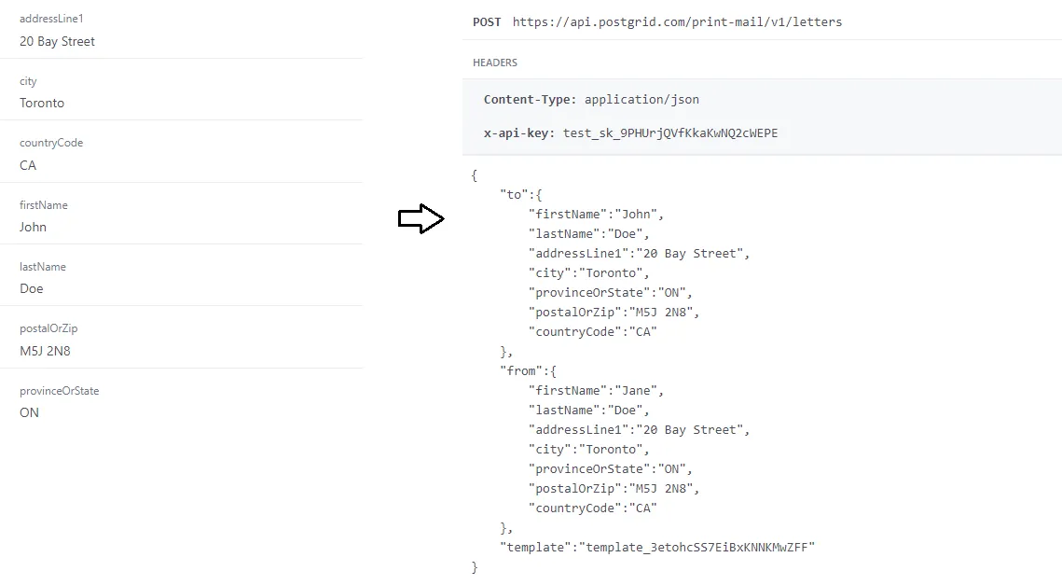Click Jane in the from object firstName line
Viewport: 1062px width, 585px height.
coord(640,390)
